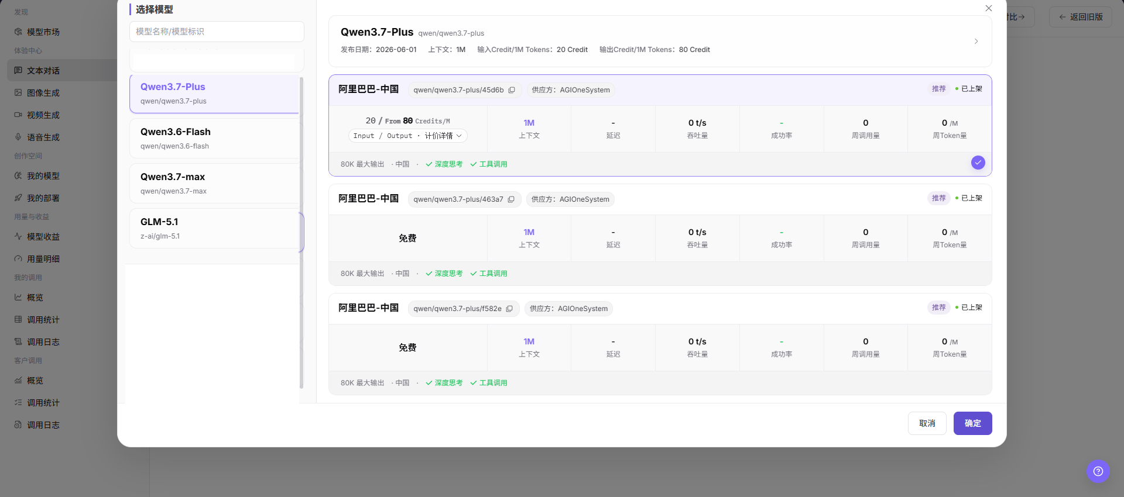Click 深度思考 tag in 463a7 card

[444, 274]
